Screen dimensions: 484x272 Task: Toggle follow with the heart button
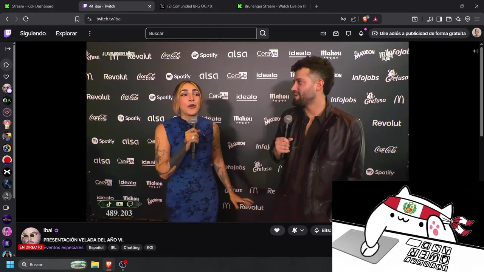pos(277,230)
